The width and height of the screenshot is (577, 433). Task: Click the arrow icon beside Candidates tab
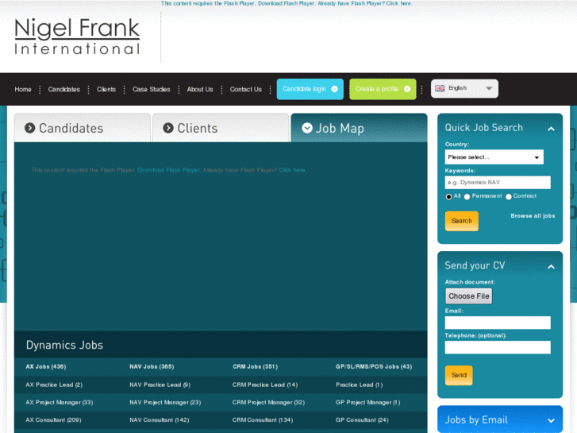tap(30, 128)
